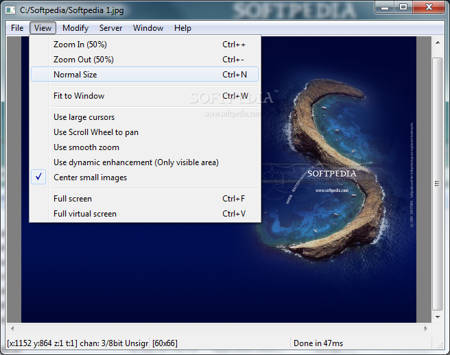The width and height of the screenshot is (450, 355).
Task: Click the vertical scrollbar down arrow
Action: [438, 317]
